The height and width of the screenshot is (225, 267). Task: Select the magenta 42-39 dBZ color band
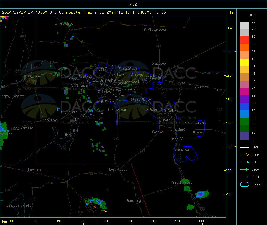(x=244, y=92)
